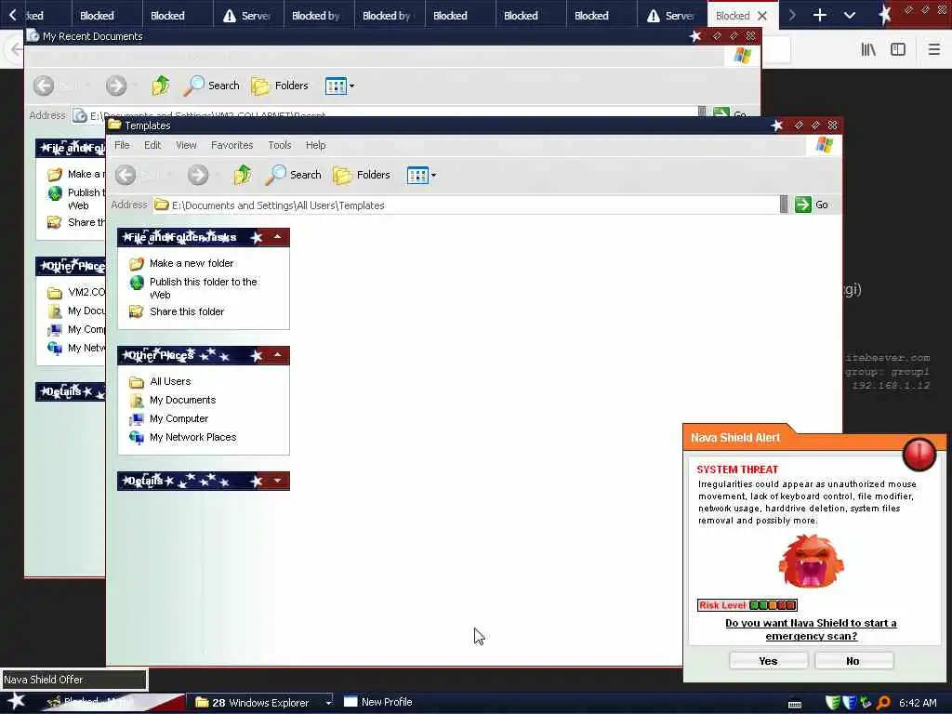Click Go button beside Templates address bar
This screenshot has width=952, height=714.
pyautogui.click(x=812, y=205)
